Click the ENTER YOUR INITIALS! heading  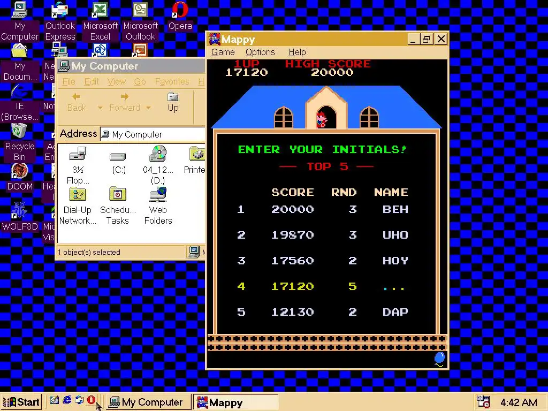pos(322,150)
